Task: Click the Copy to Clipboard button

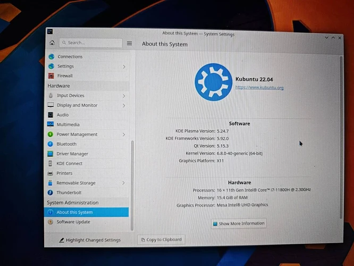Action: (161, 239)
